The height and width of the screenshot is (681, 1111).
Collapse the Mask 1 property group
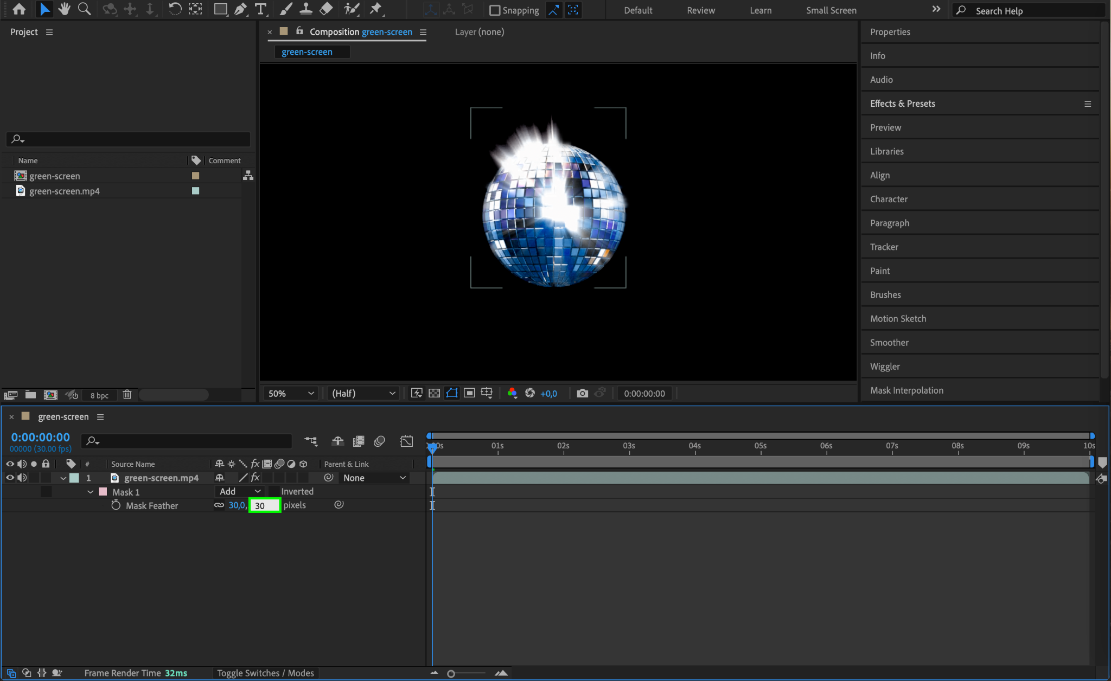(x=91, y=492)
